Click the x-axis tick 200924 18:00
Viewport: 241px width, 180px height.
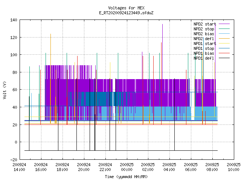(62, 167)
